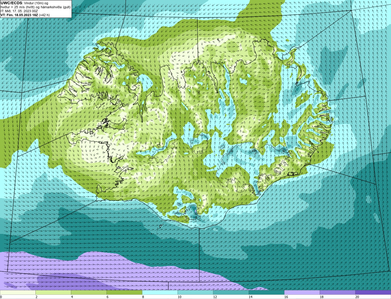Click the green legend swatch between 6 and 8
Viewport: 391px width, 299px height.
[x=124, y=293]
